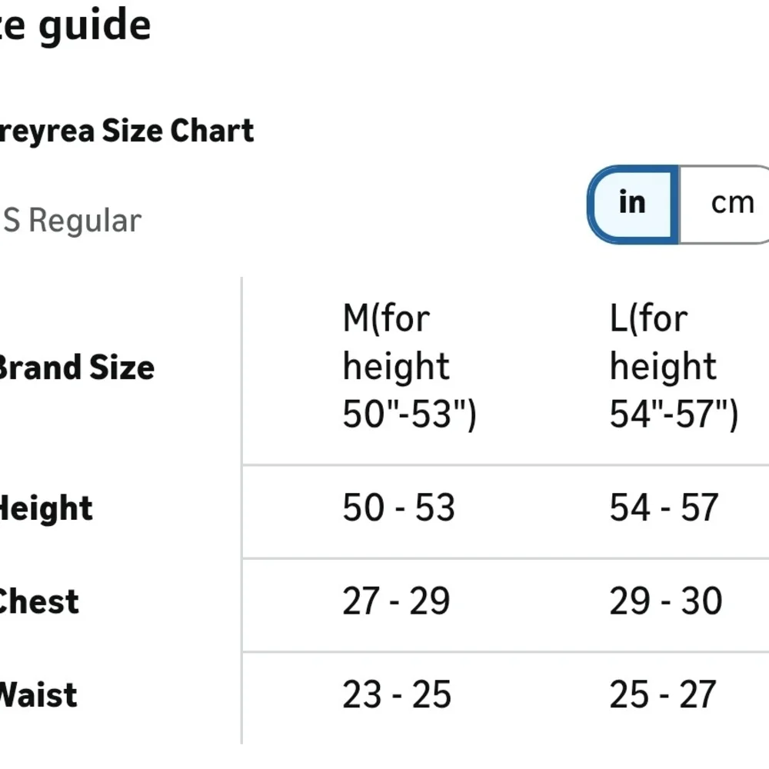Viewport: 769px width, 769px height.
Task: Click the Brand Size row header
Action: coord(76,368)
